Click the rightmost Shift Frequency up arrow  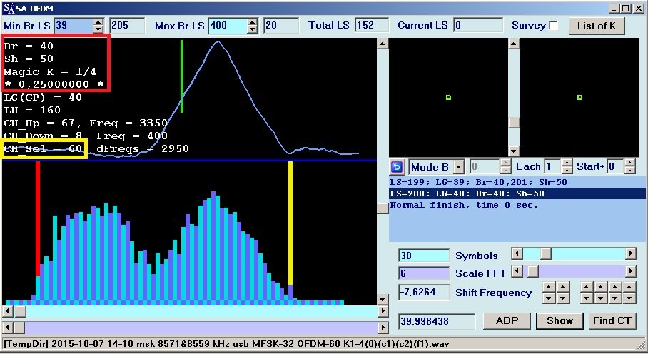[x=629, y=287]
